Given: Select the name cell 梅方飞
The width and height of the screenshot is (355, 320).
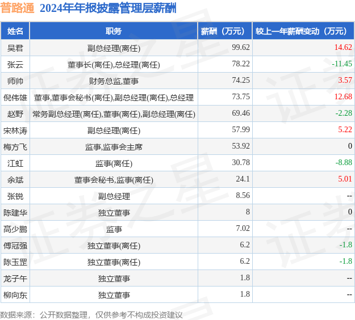Looking at the screenshot, I should (15, 147).
